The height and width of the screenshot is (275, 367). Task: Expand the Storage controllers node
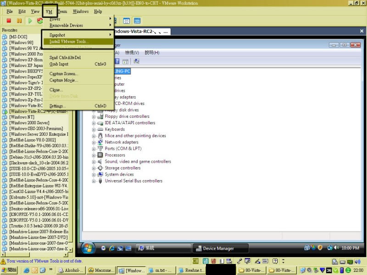coord(94,168)
